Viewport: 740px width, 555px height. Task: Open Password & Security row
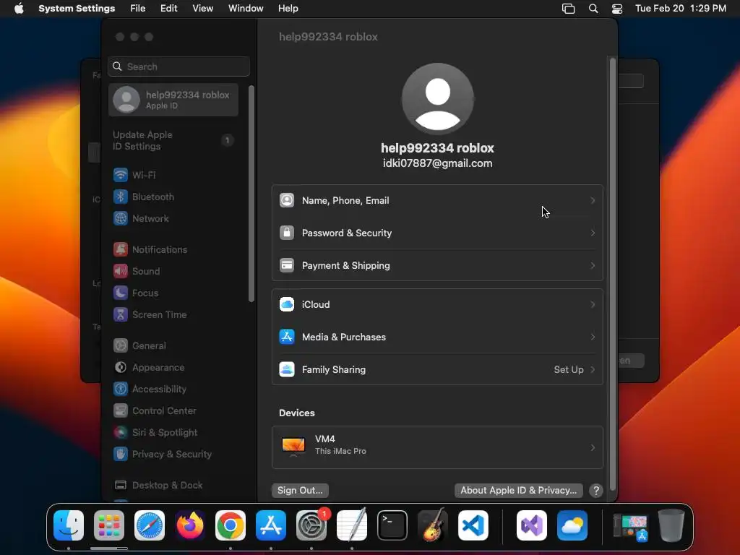[437, 233]
